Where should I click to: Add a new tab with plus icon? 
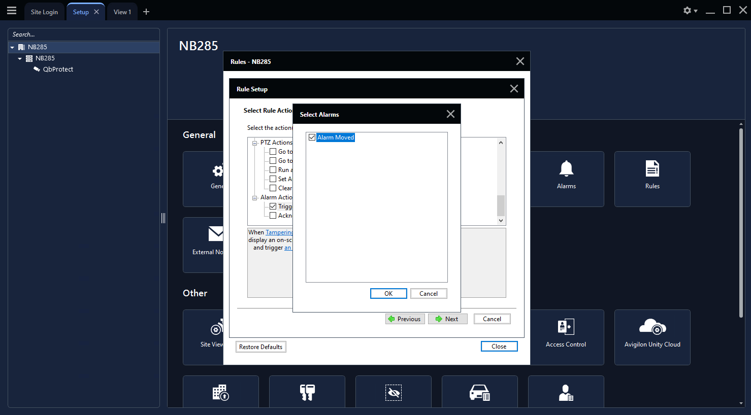click(146, 12)
